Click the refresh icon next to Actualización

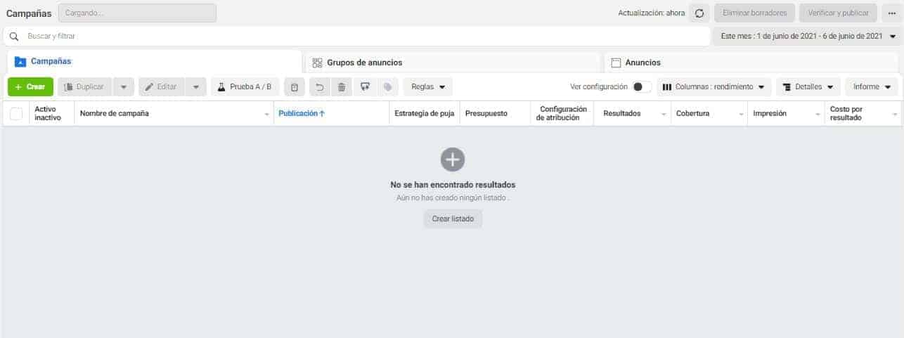pos(699,13)
